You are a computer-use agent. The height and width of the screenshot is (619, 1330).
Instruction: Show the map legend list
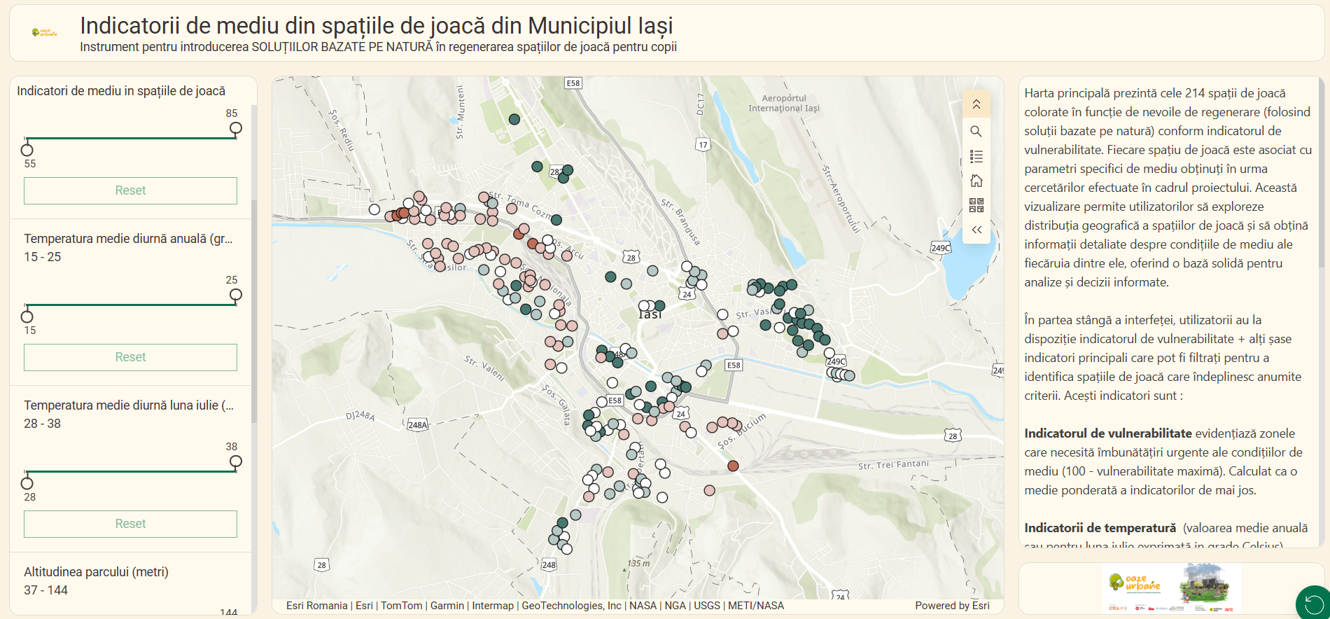click(x=976, y=156)
